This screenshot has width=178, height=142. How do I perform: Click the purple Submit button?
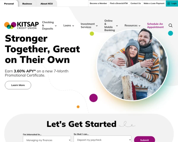click(144, 139)
